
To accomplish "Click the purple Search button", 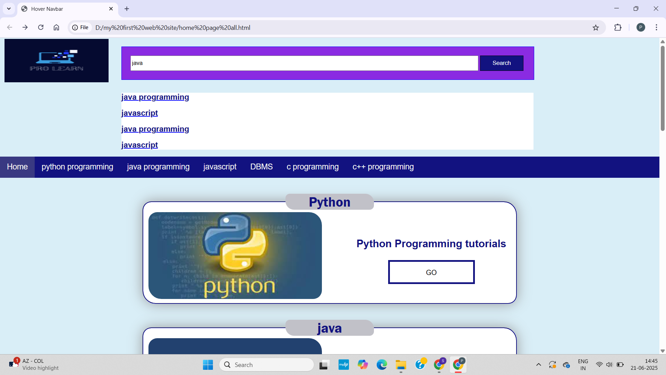I will point(502,63).
